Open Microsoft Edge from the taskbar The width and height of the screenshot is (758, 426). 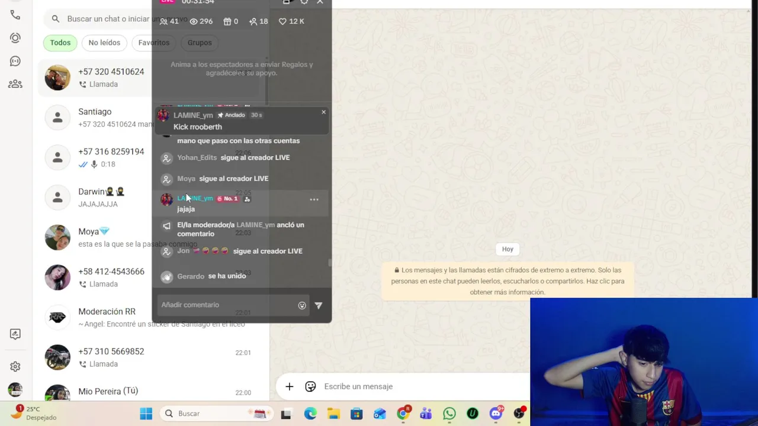[310, 414]
